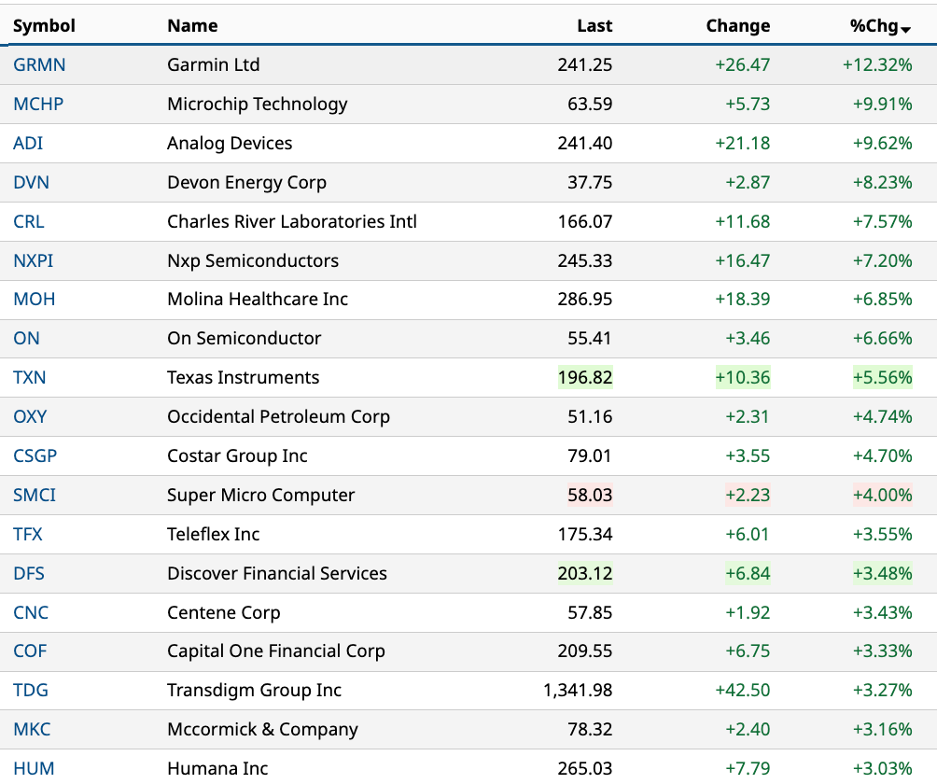The height and width of the screenshot is (784, 937).
Task: Sort table by Last column header
Action: tap(594, 26)
